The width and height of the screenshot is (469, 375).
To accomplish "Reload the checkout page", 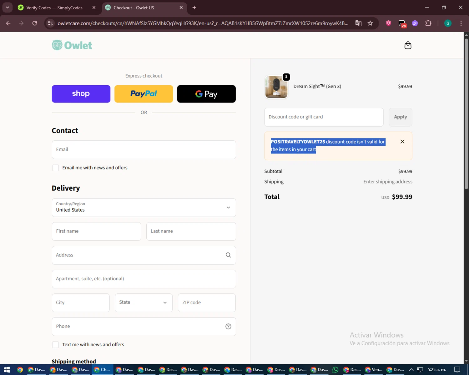I will coord(35,23).
